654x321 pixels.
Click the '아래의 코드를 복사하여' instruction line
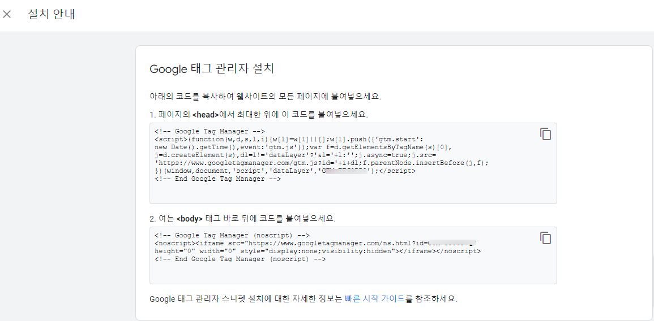click(x=265, y=96)
